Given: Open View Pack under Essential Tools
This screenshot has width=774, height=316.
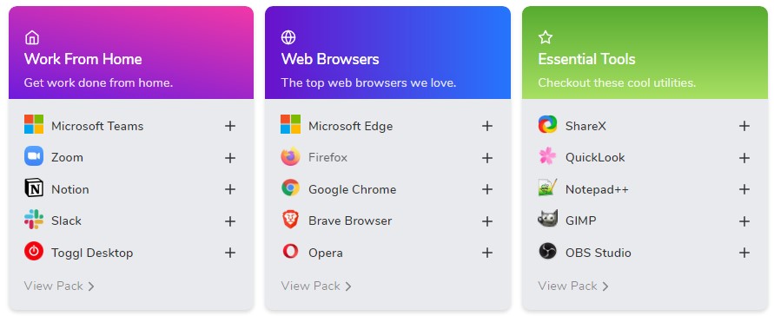Looking at the screenshot, I should [x=573, y=286].
